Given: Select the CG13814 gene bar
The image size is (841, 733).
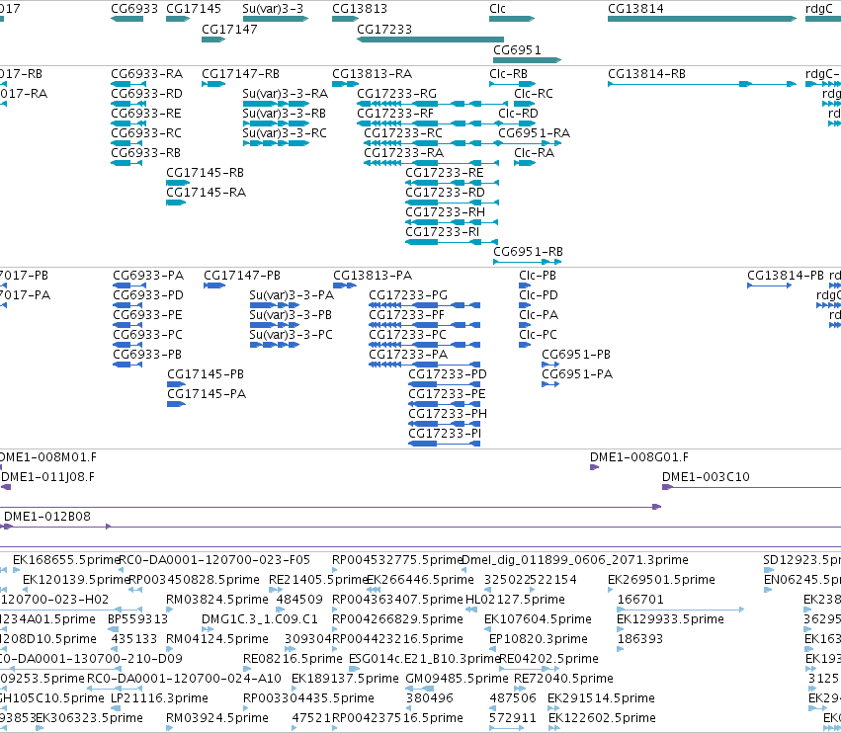Looking at the screenshot, I should (702, 19).
